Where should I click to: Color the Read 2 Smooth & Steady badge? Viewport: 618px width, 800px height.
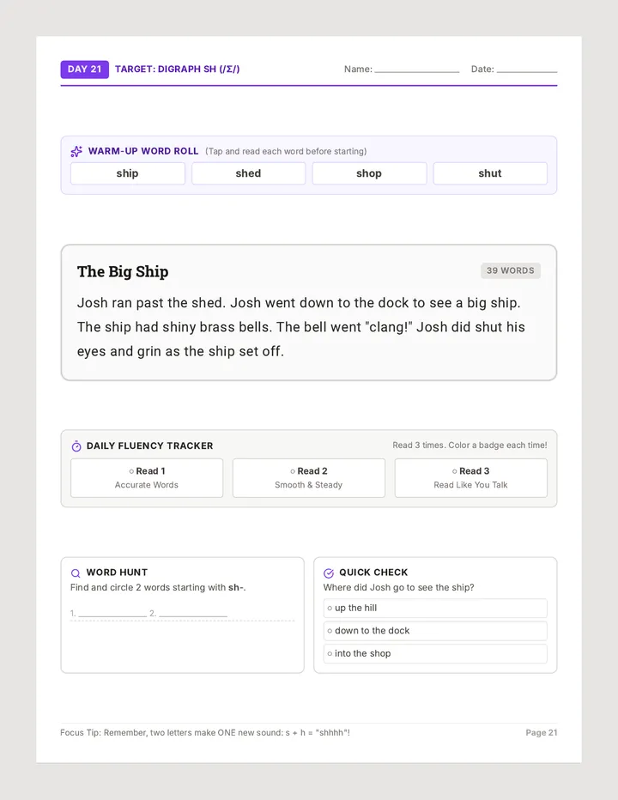pos(309,478)
